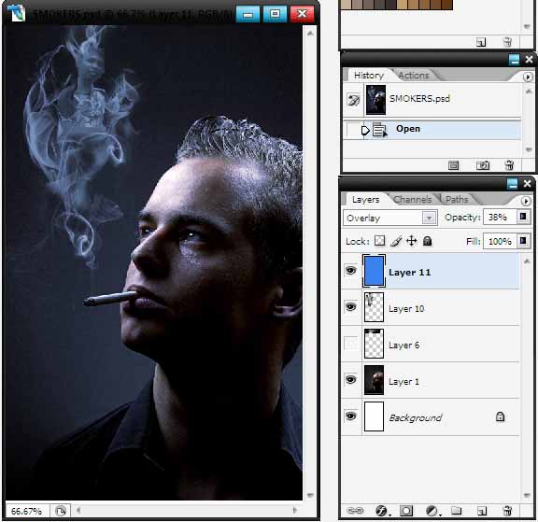
Task: Open the Fill percentage slider arrow
Action: click(x=523, y=241)
